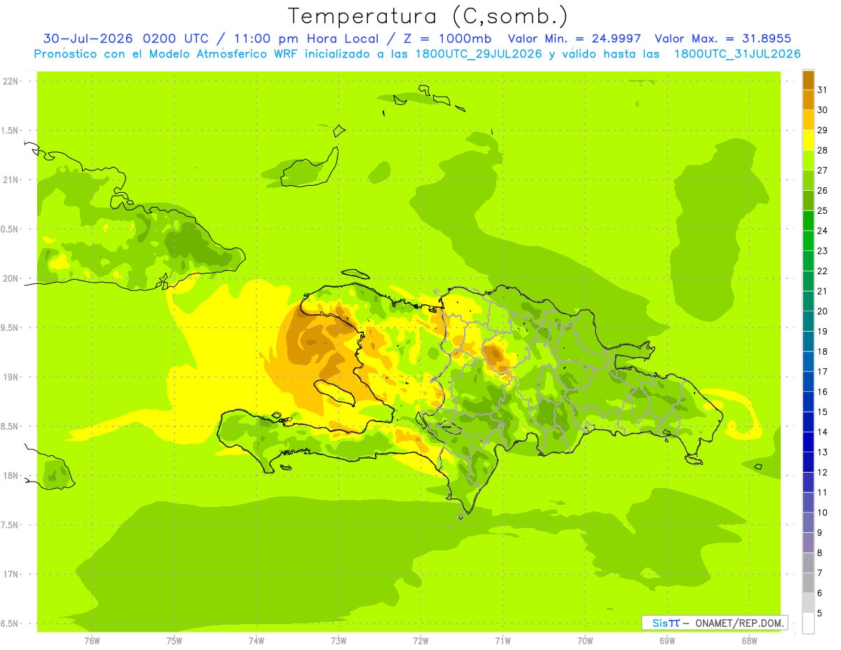This screenshot has width=841, height=650.
Task: Pick the legend swatch between 25 and 26
Action: (808, 201)
